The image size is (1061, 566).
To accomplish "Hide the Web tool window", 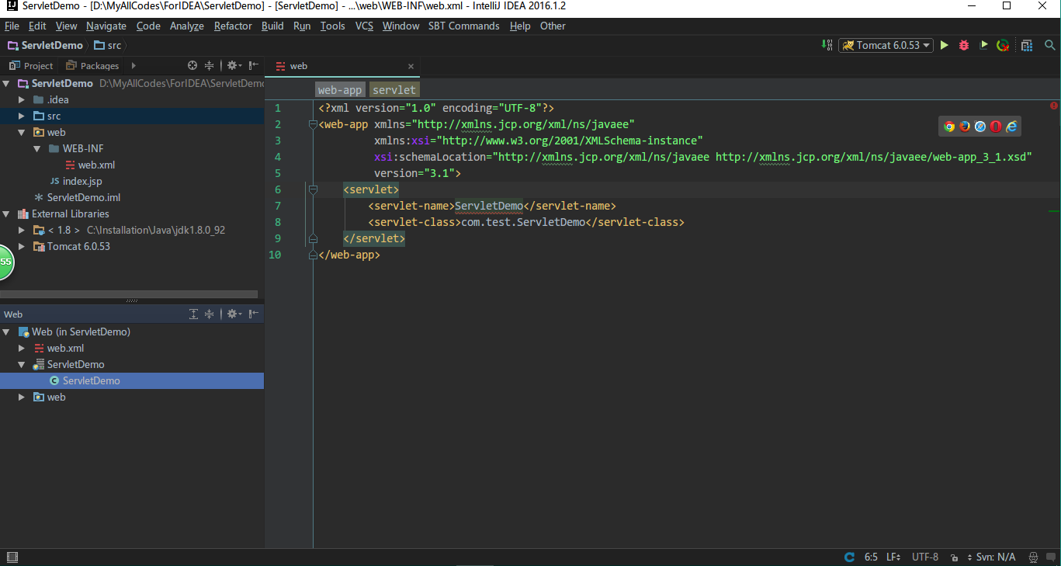I will (255, 314).
